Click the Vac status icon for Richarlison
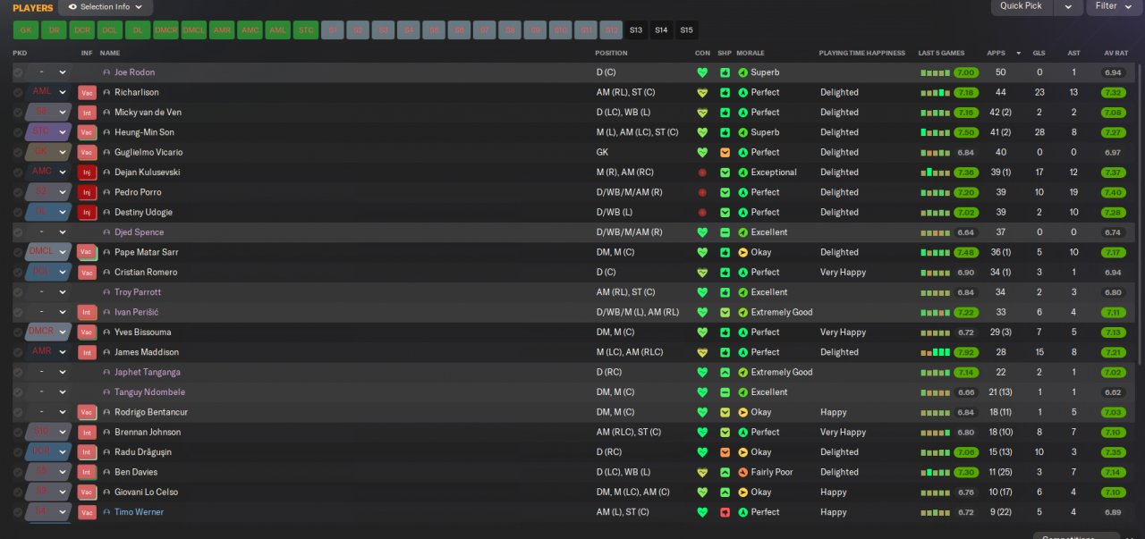Viewport: 1145px width, 539px height. pos(87,92)
